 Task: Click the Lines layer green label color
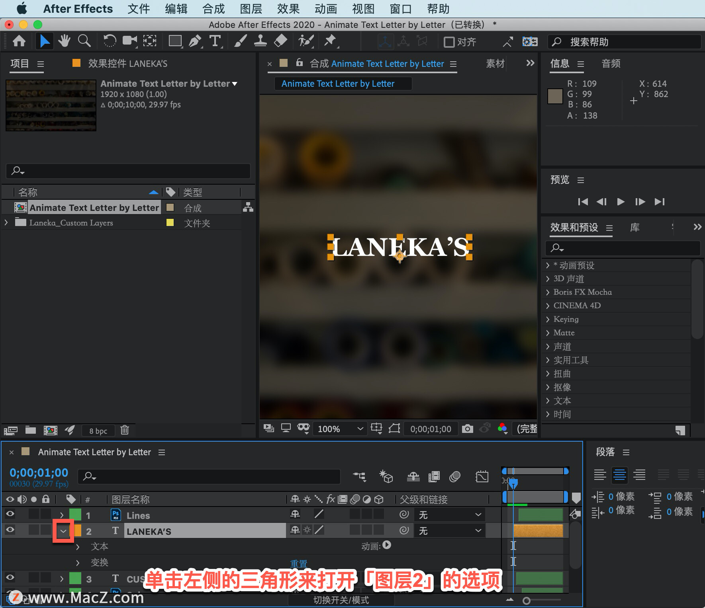click(x=75, y=515)
